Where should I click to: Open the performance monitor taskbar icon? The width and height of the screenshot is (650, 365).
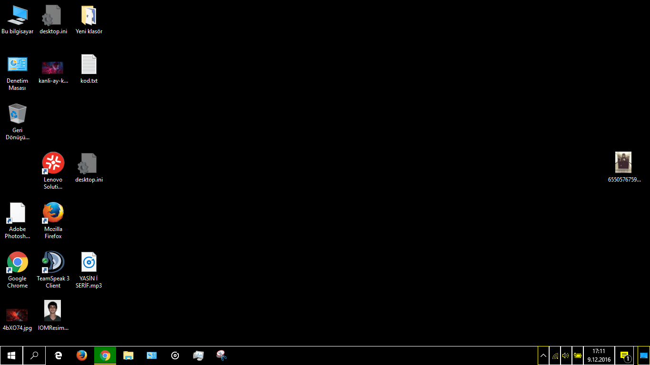pos(198,355)
